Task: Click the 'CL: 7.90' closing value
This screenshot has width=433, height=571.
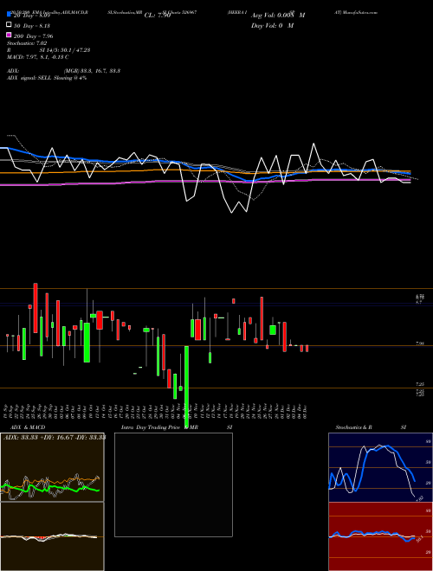Action: [158, 16]
